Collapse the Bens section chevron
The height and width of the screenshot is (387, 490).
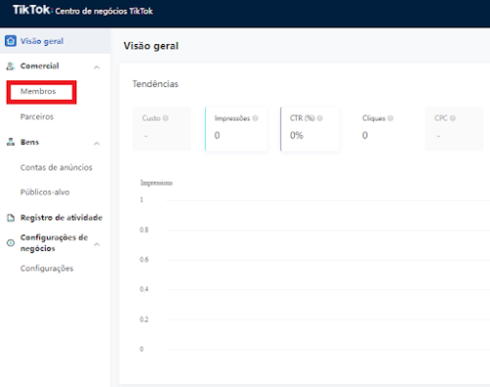point(97,143)
